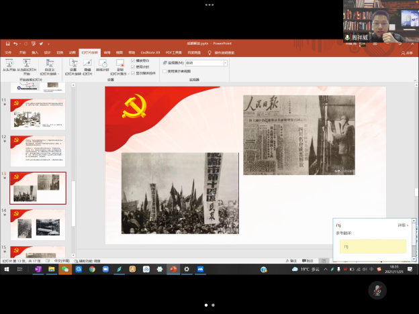The height and width of the screenshot is (314, 419).
Task: Select slide 13 thumbnail
Action: pyautogui.click(x=38, y=188)
